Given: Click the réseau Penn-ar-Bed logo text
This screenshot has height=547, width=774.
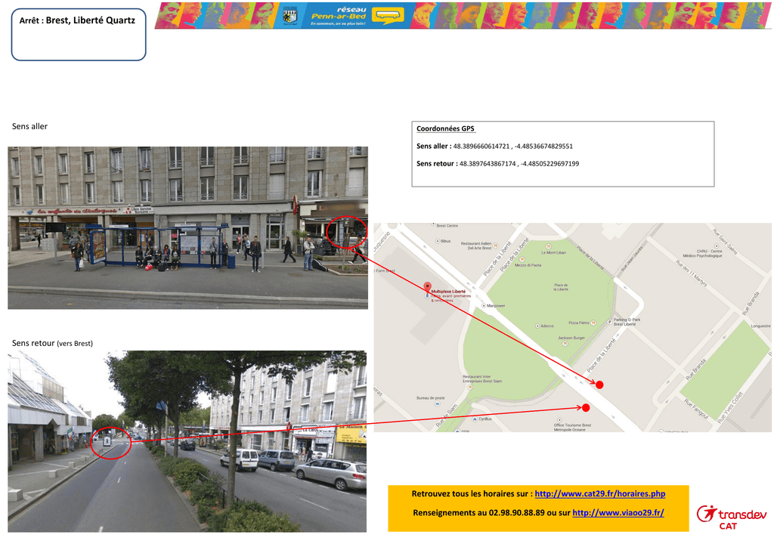Looking at the screenshot, I should point(339,16).
